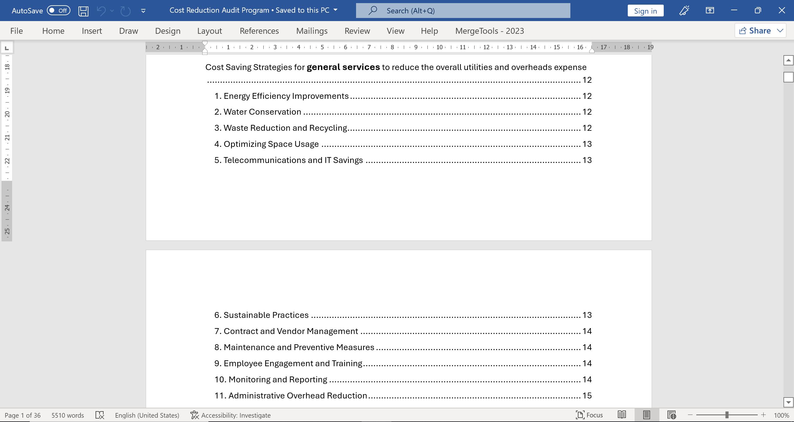The image size is (794, 422).
Task: Toggle AutoSave switch on
Action: tap(58, 11)
